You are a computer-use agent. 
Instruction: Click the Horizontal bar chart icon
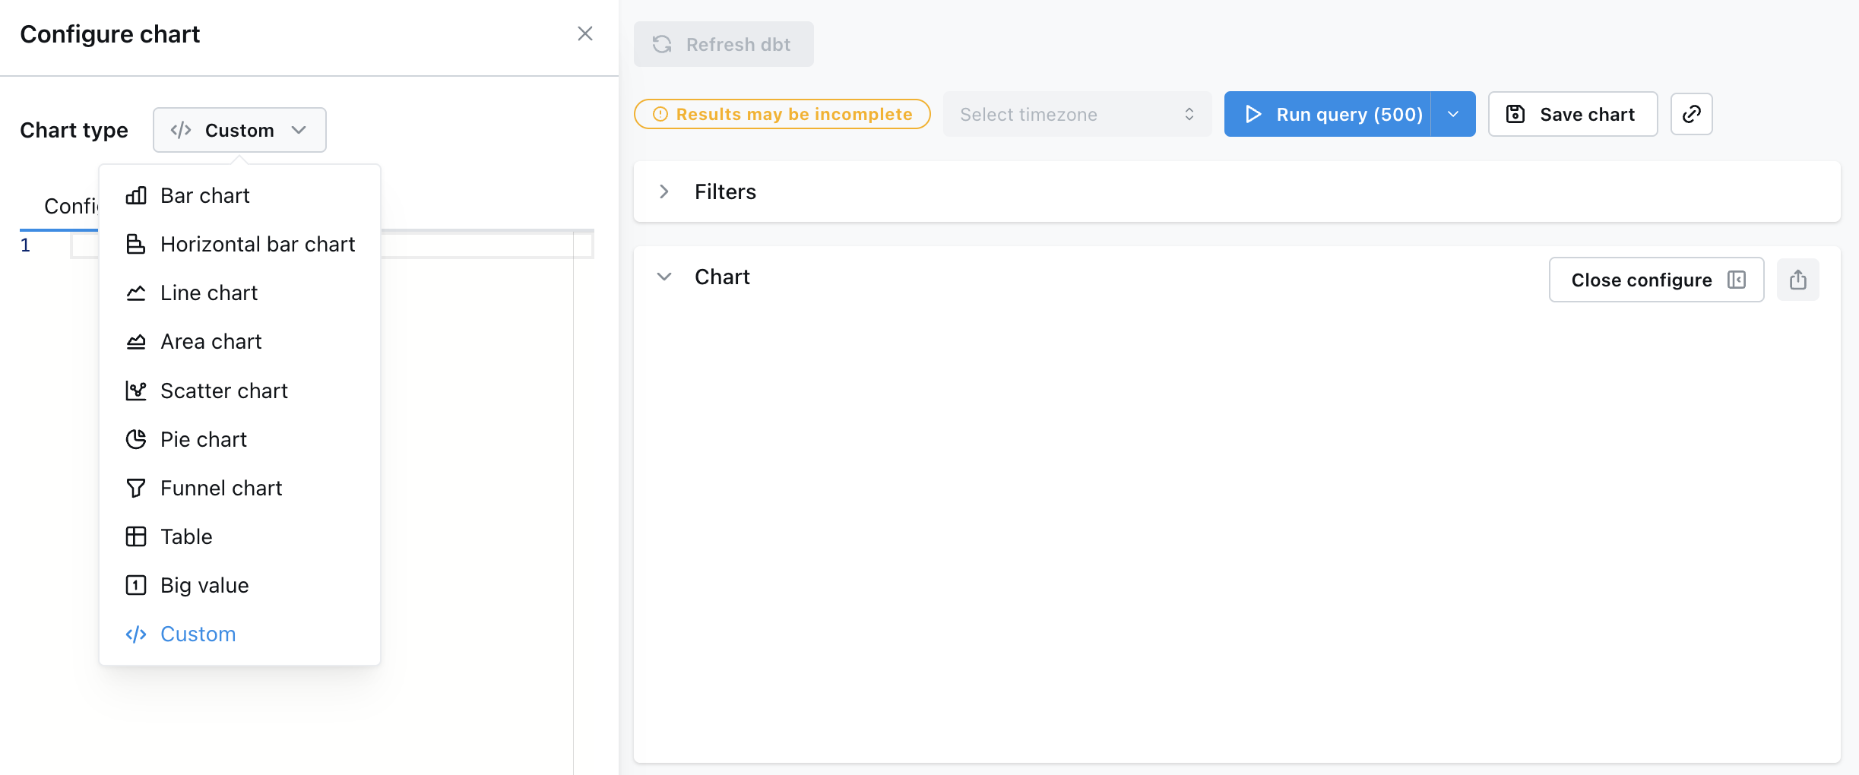pyautogui.click(x=136, y=244)
